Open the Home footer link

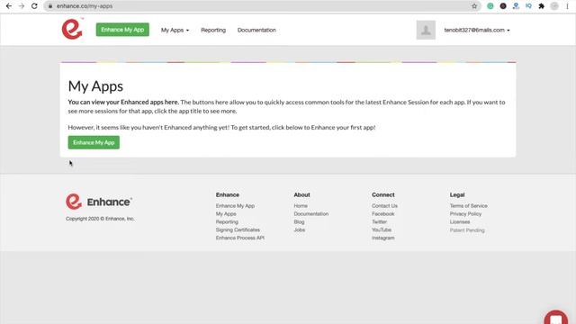click(301, 206)
